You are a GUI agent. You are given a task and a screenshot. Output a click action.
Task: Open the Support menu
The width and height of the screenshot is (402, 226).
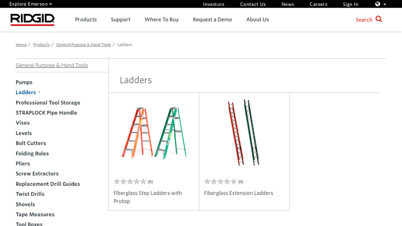[121, 20]
